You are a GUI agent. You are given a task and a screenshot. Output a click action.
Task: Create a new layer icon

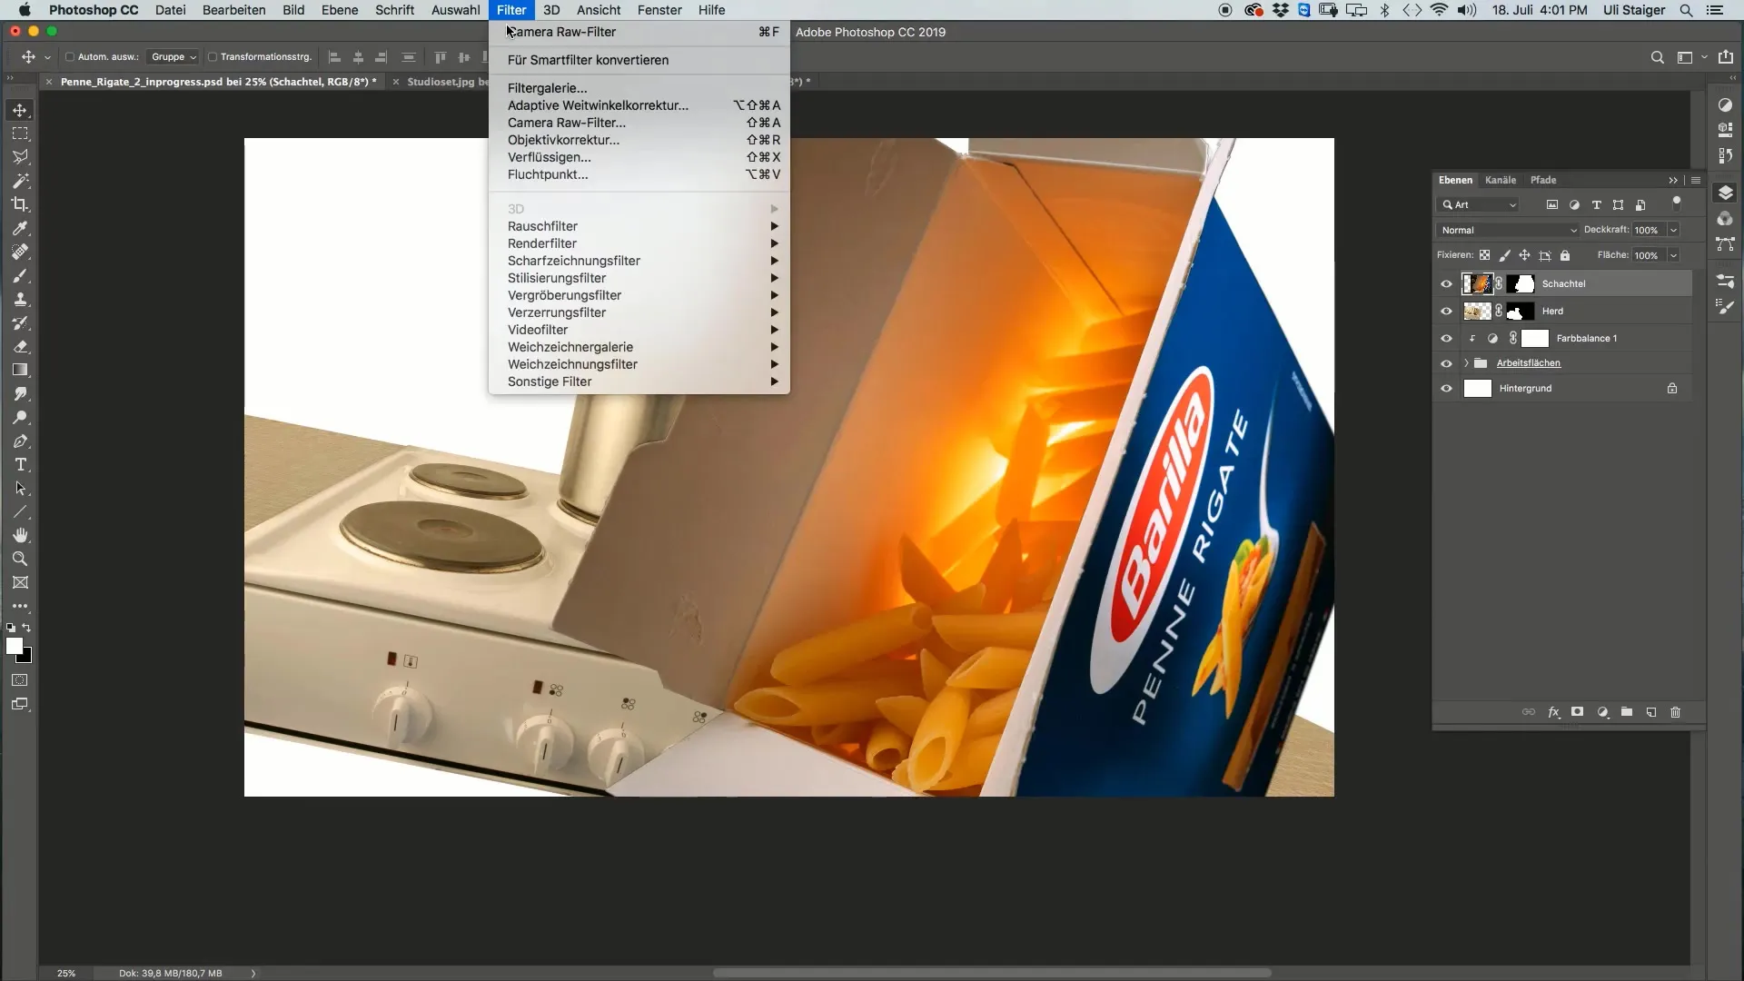(x=1651, y=712)
